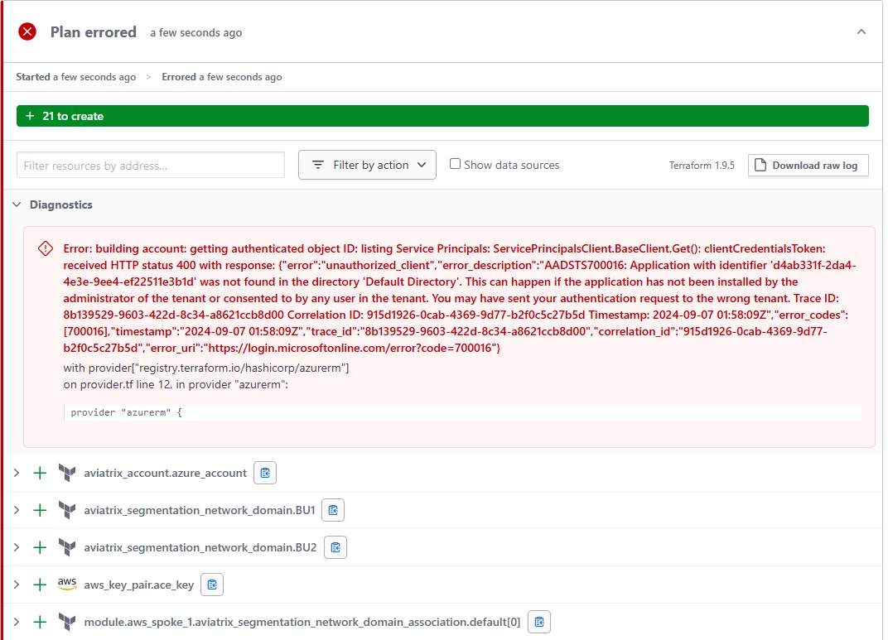
Task: Click the Terraform logo beside network_domain.BU1
Action: [x=67, y=510]
